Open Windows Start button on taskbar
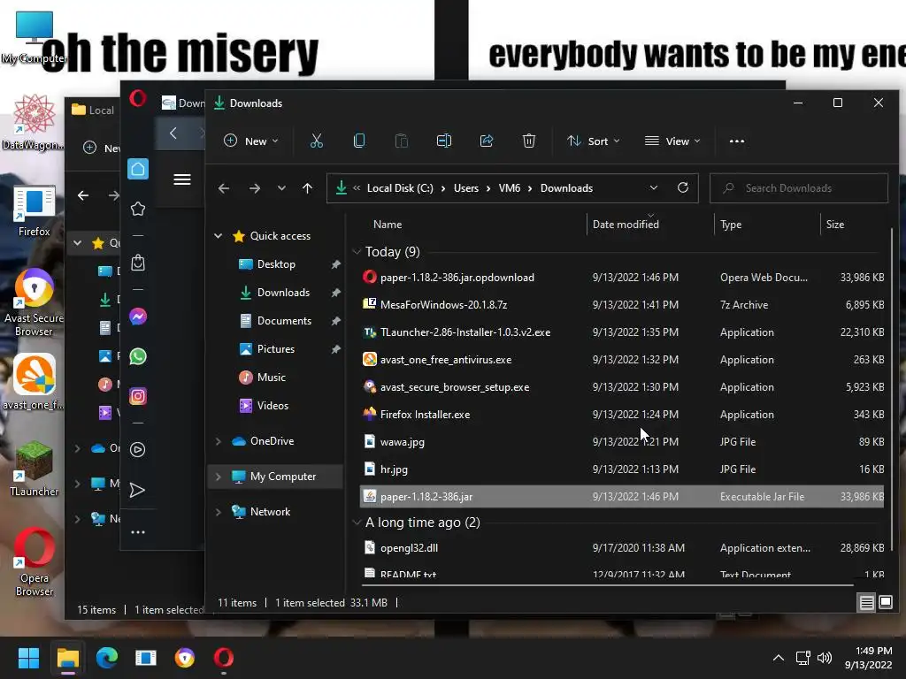This screenshot has height=679, width=906. tap(28, 658)
